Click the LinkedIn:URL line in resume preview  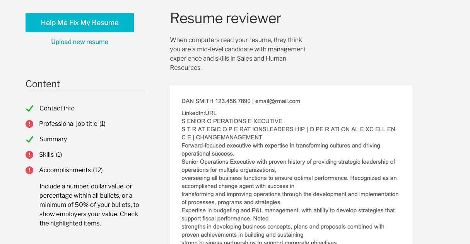click(199, 113)
